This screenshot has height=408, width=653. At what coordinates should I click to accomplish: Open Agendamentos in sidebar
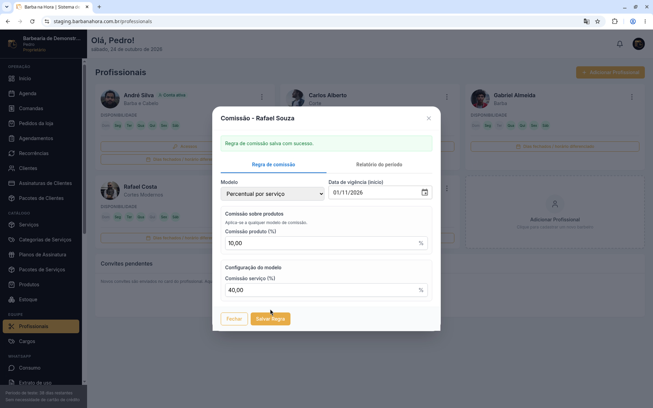[41, 138]
